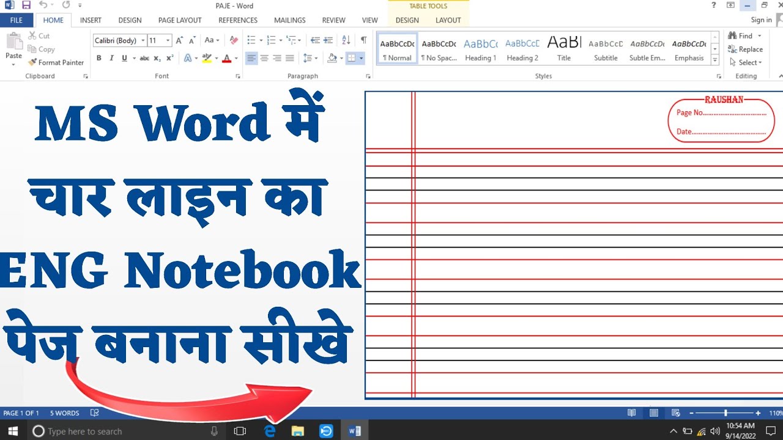Viewport: 783px width, 440px height.
Task: Click the zoom slider handle in status bar
Action: [725, 413]
